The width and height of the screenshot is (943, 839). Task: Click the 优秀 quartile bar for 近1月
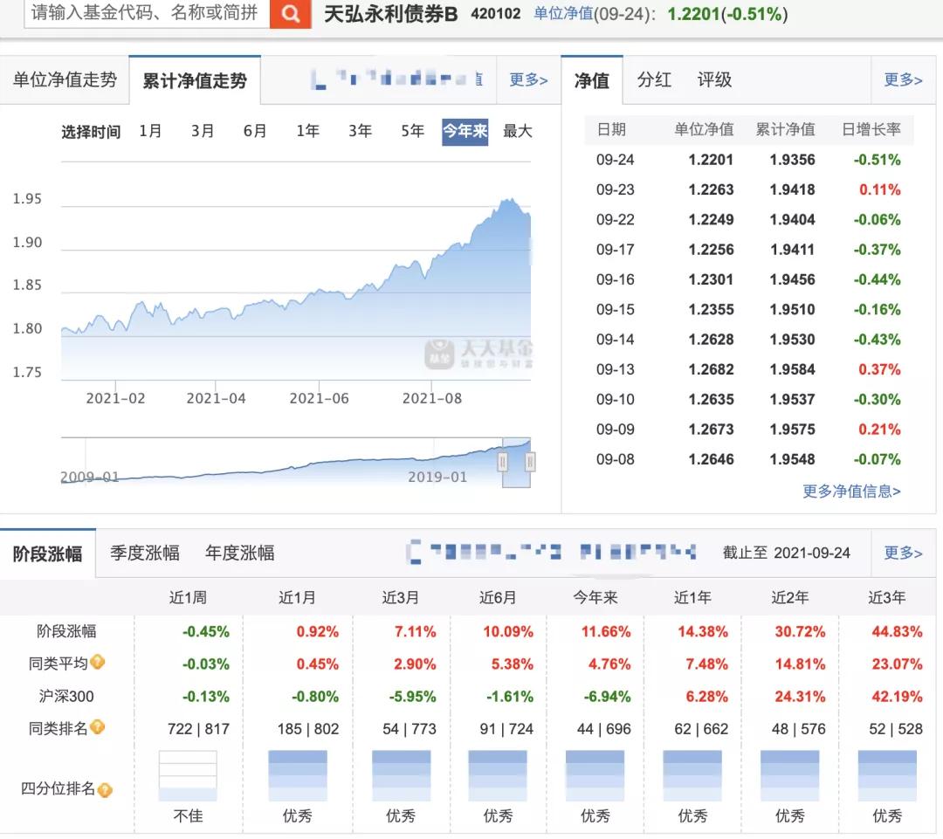click(x=297, y=776)
